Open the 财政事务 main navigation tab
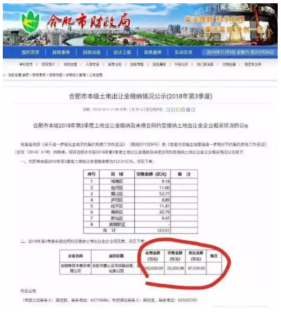The width and height of the screenshot is (281, 314). pos(61,52)
